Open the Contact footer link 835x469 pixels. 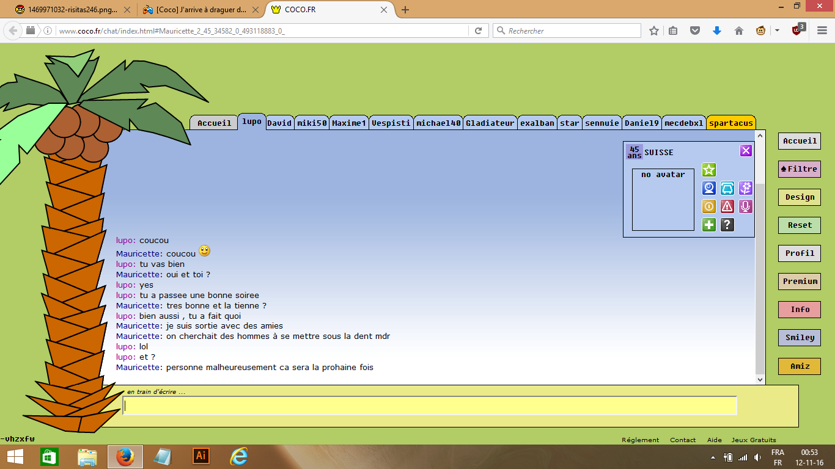(683, 440)
